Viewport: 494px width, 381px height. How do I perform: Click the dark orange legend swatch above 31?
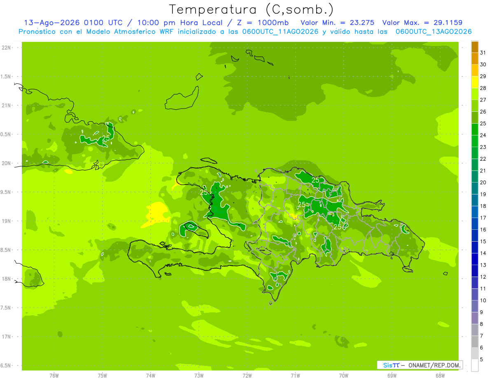pos(475,47)
